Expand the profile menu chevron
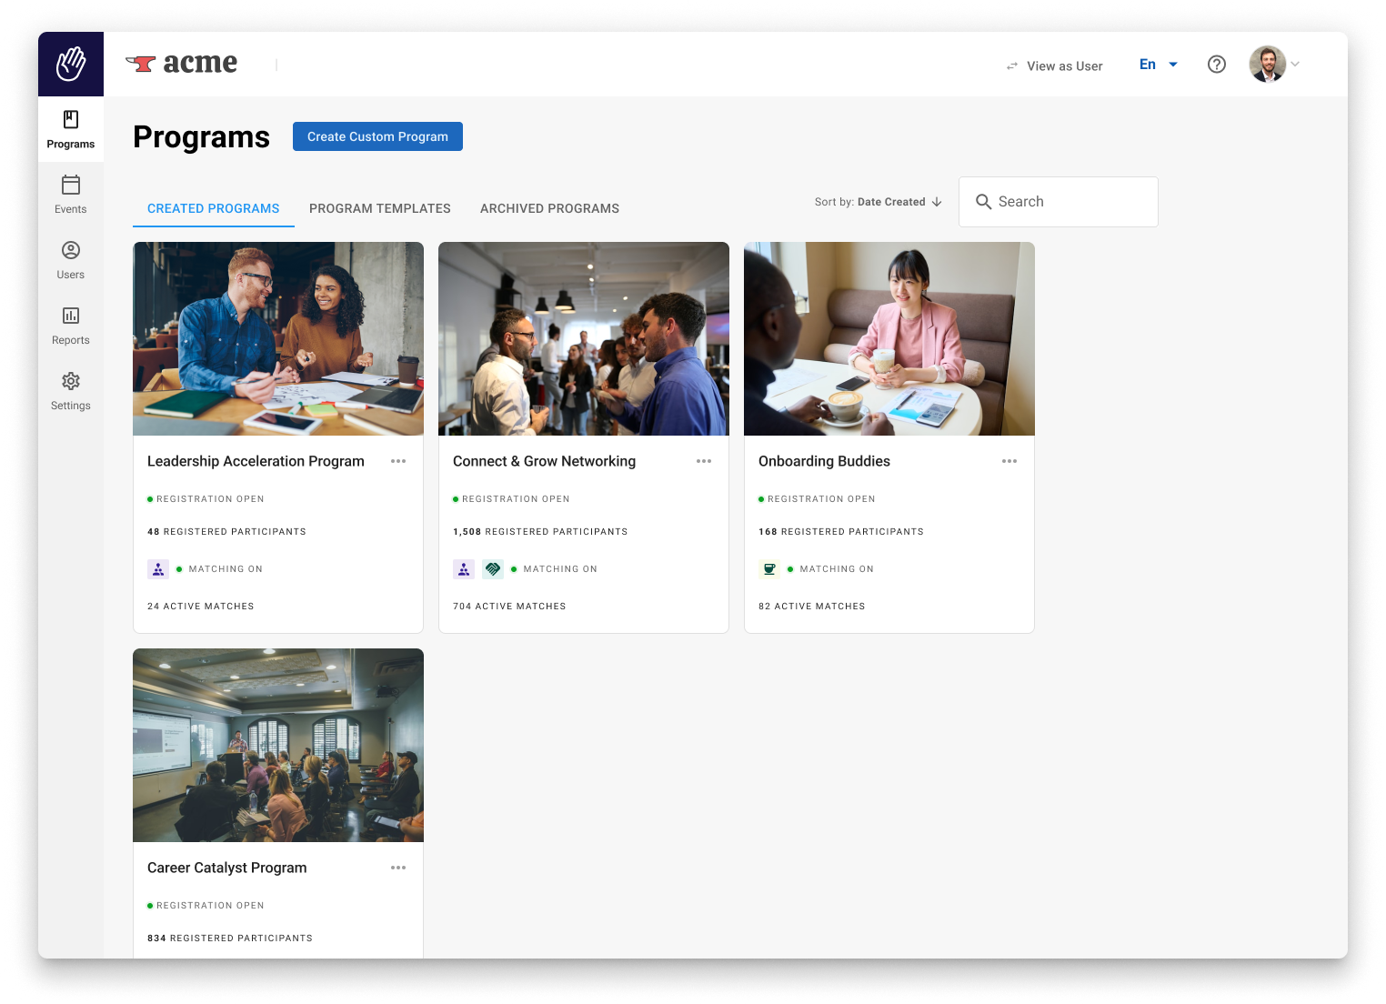This screenshot has height=1004, width=1386. point(1295,65)
